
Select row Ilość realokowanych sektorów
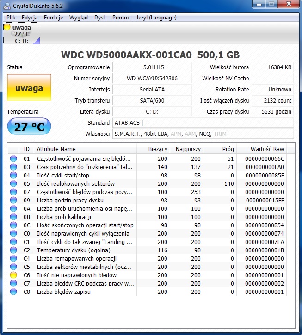148,183
